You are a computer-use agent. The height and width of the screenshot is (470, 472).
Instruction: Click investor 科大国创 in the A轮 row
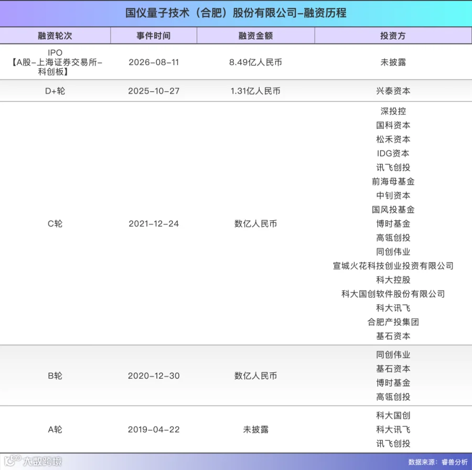[393, 415]
